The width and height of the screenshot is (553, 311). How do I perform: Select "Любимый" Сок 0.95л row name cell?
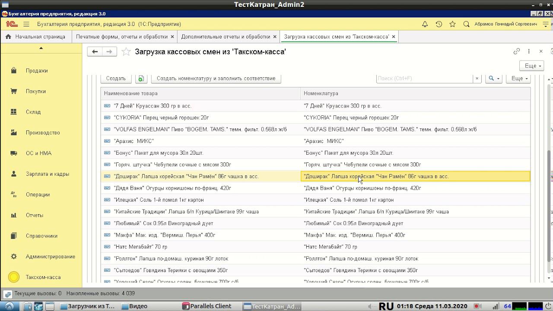pos(200,223)
